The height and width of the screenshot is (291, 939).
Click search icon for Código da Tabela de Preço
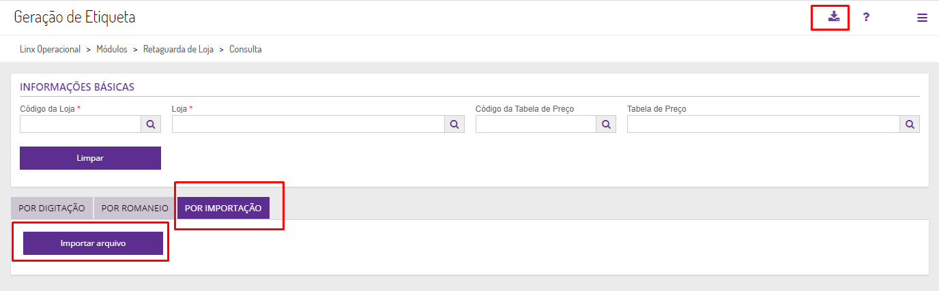coord(606,124)
